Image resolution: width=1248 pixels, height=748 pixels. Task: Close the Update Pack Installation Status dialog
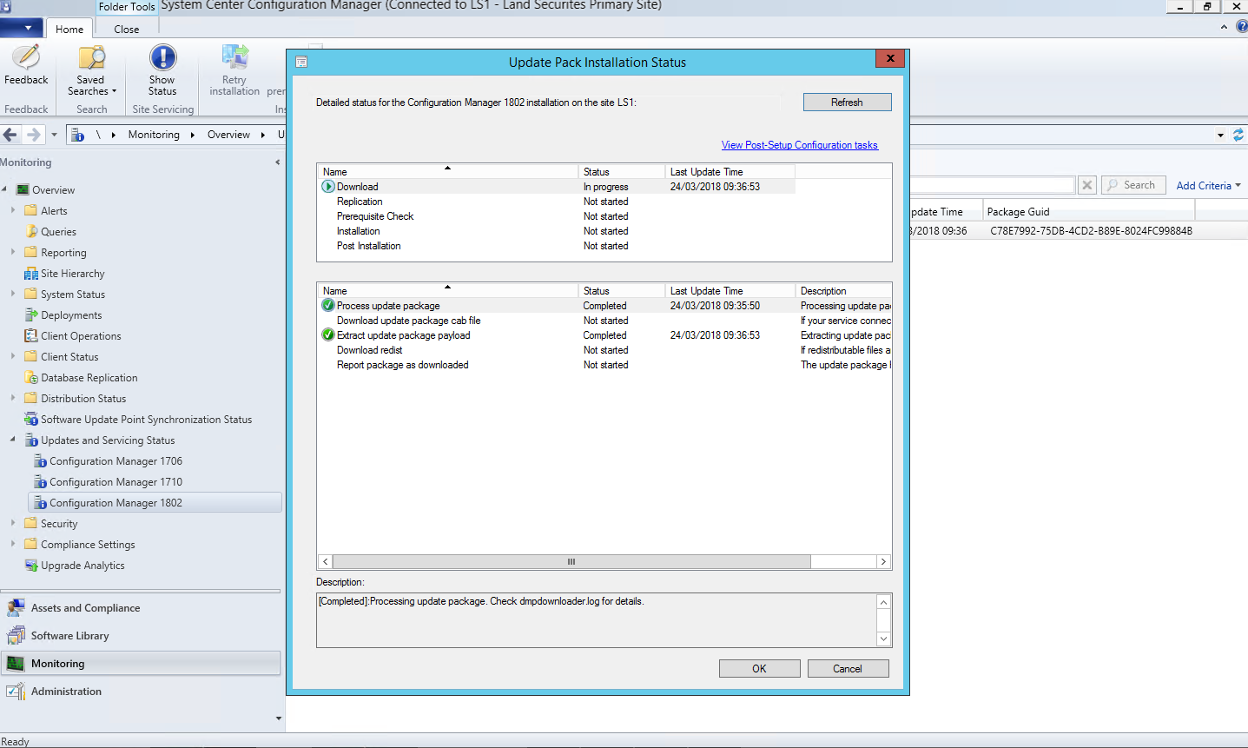pos(890,58)
